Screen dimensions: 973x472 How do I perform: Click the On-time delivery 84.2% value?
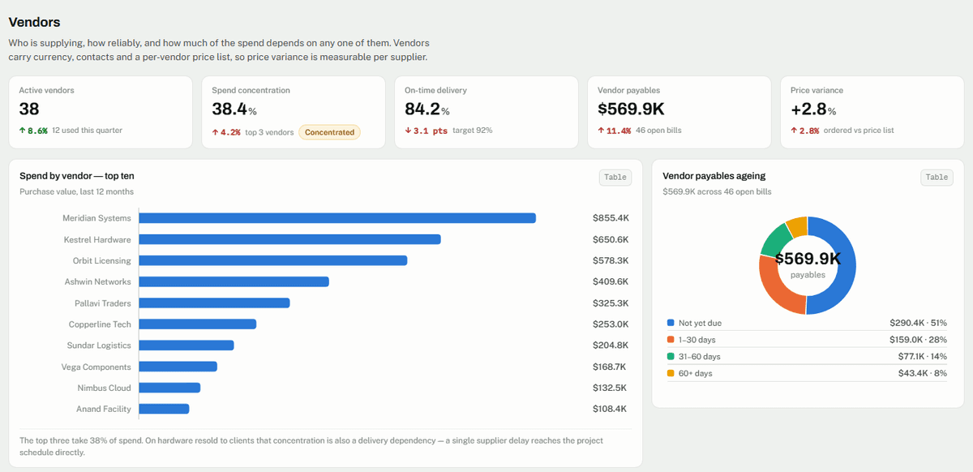(x=427, y=109)
